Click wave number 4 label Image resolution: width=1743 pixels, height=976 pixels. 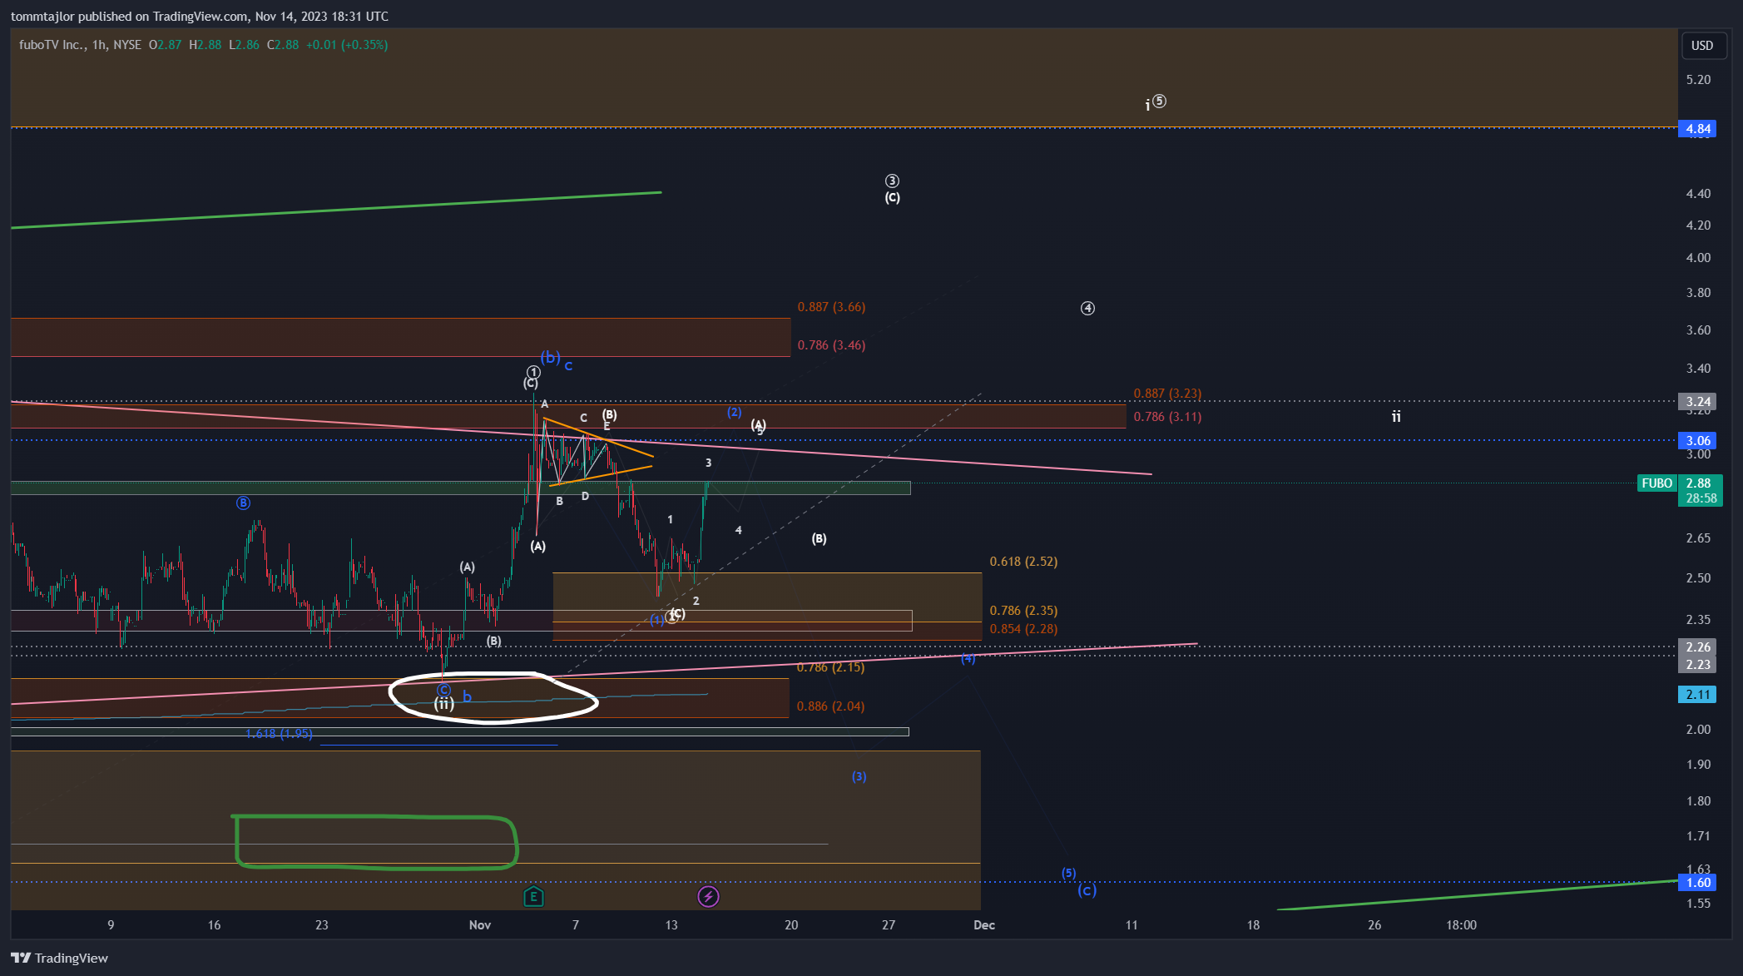(738, 531)
